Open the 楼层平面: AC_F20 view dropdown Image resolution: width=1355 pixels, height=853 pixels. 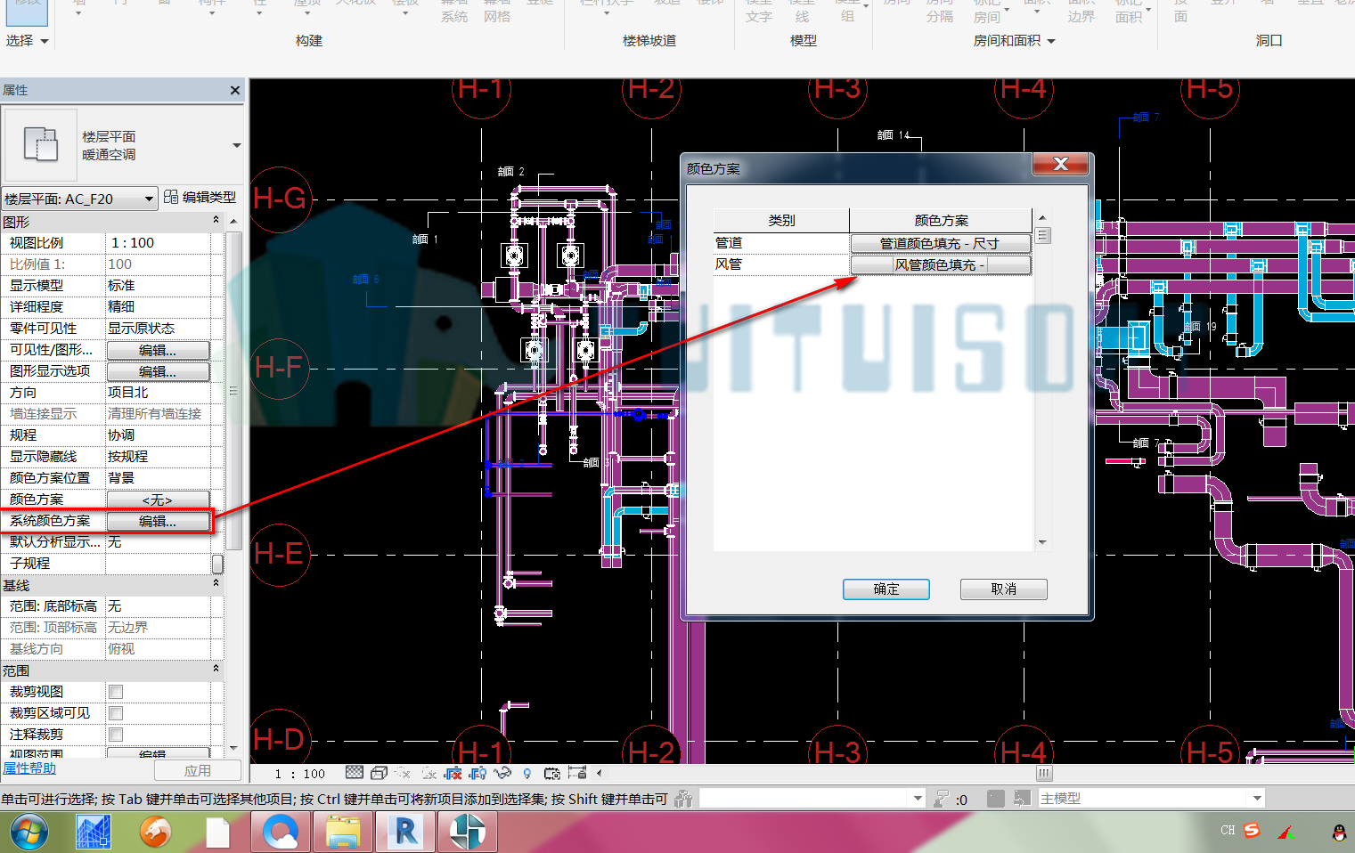[x=79, y=199]
